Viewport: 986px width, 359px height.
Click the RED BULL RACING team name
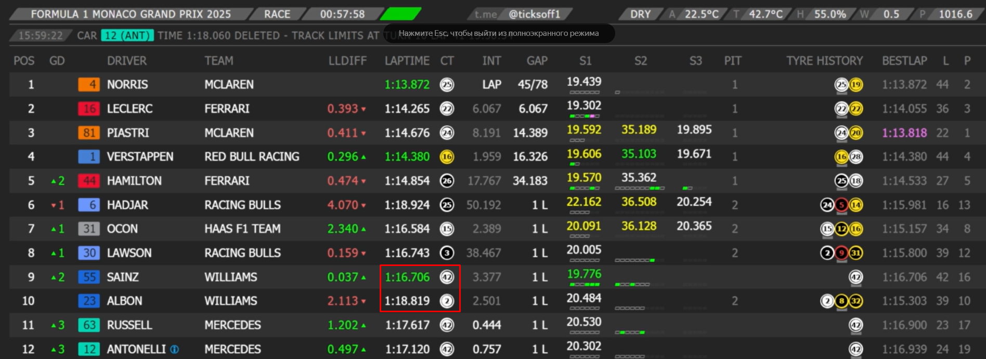pos(252,157)
